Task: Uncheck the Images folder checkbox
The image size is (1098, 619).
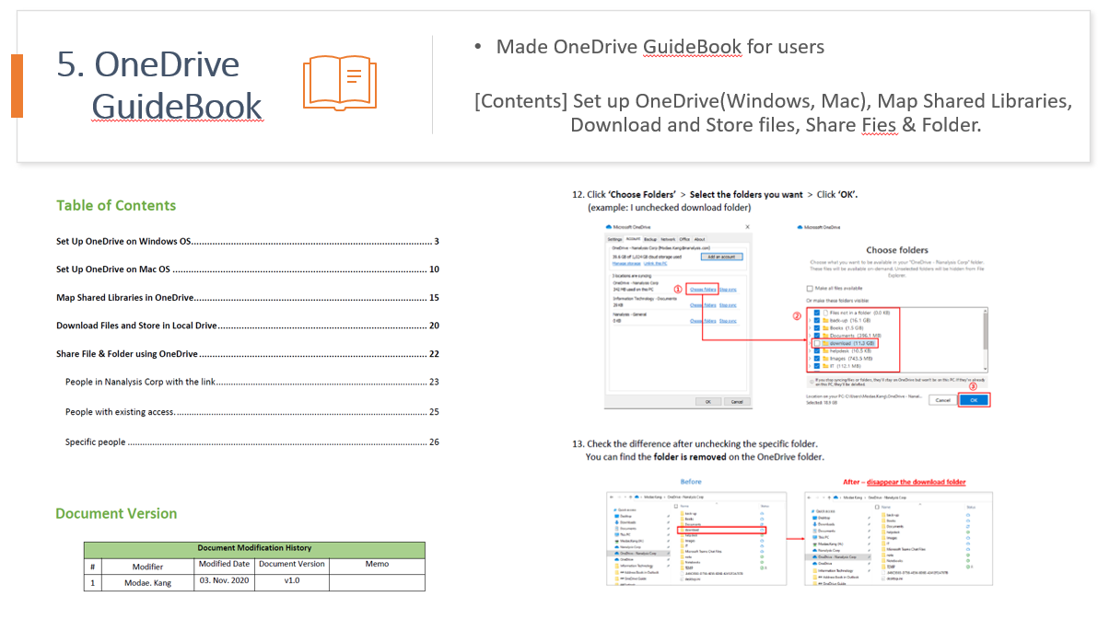Action: [817, 358]
